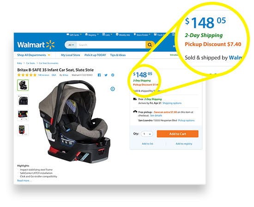Screen dimensions: 254x207
Task: Click the Gift Cards icon link
Action: click(68, 35)
